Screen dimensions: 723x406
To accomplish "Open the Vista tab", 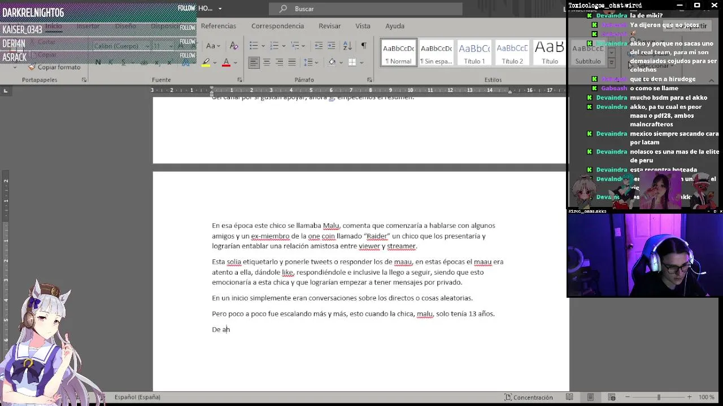I will [x=363, y=26].
